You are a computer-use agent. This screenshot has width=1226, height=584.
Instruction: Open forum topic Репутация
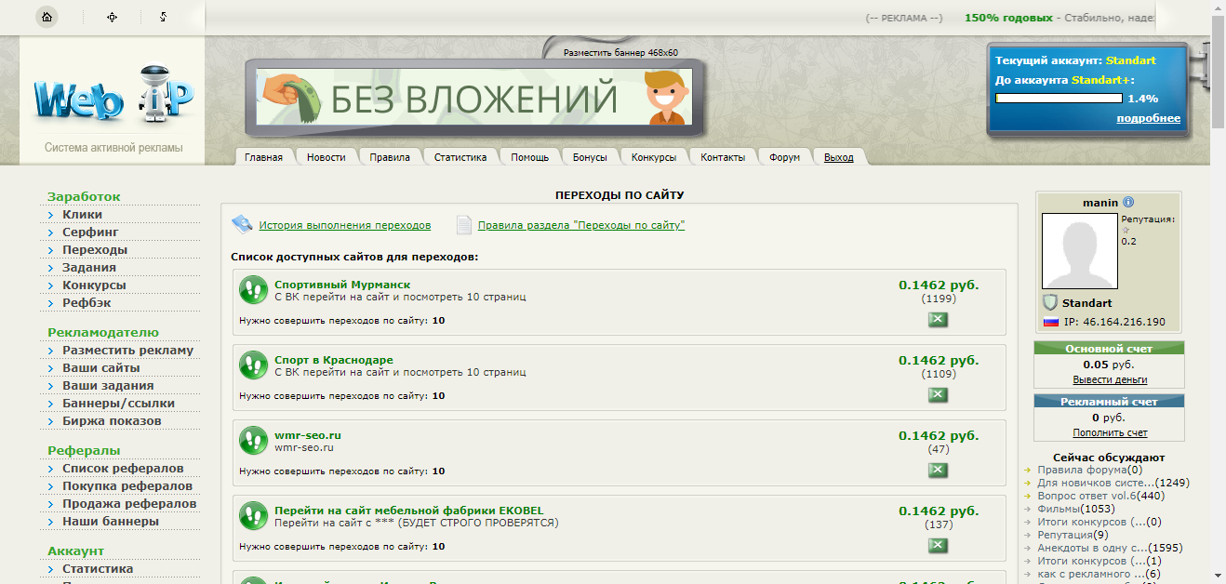click(x=1065, y=535)
